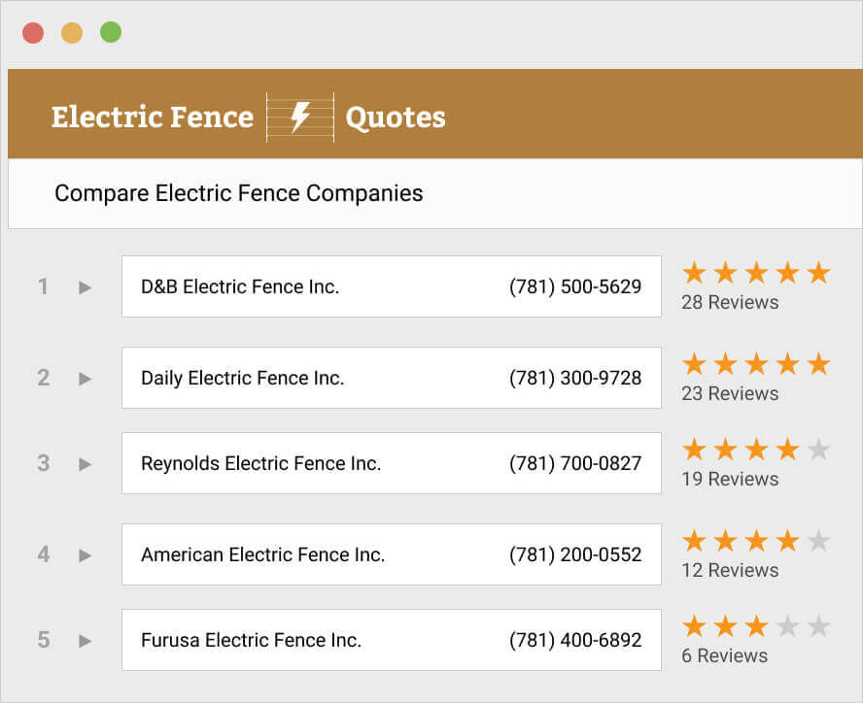Select the fourth star for American Electric Fence

tap(785, 541)
